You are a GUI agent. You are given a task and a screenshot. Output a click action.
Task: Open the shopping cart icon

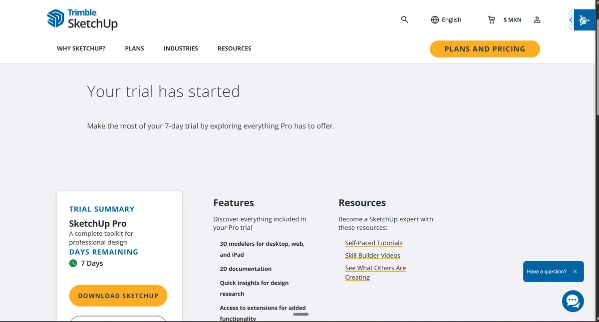(x=492, y=20)
